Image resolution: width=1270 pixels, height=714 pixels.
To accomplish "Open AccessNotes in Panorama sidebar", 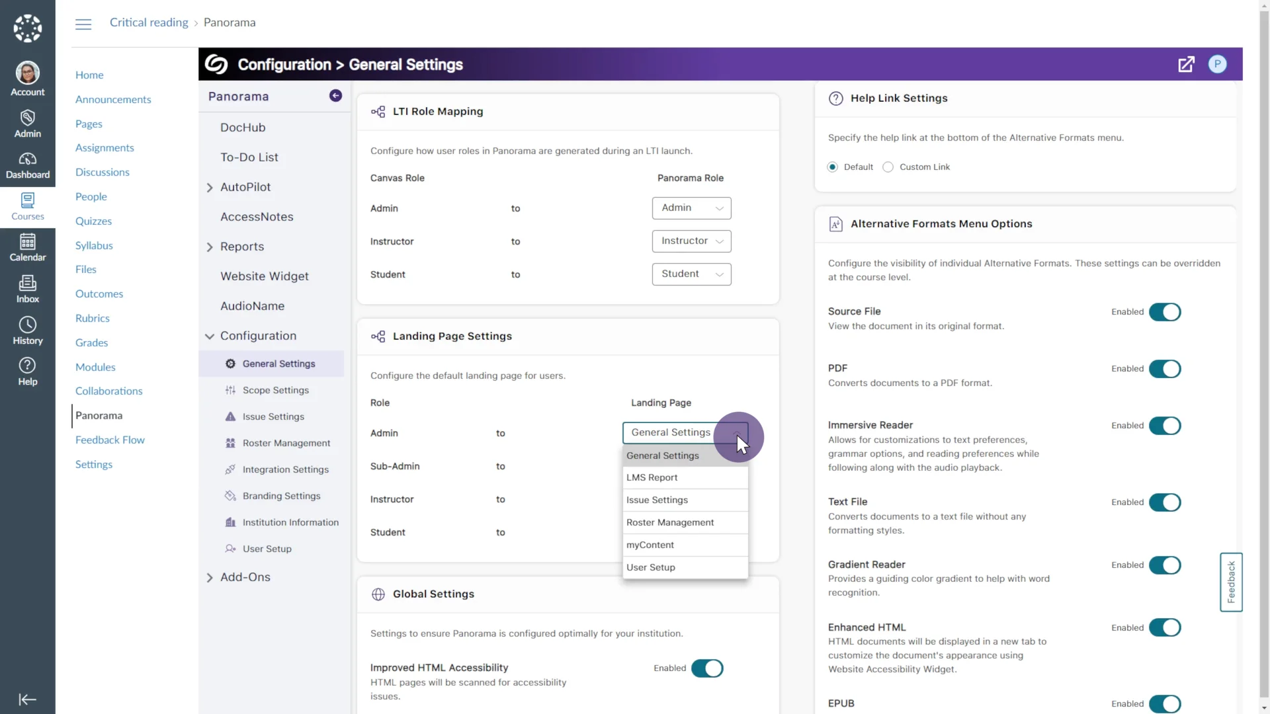I will 257,217.
